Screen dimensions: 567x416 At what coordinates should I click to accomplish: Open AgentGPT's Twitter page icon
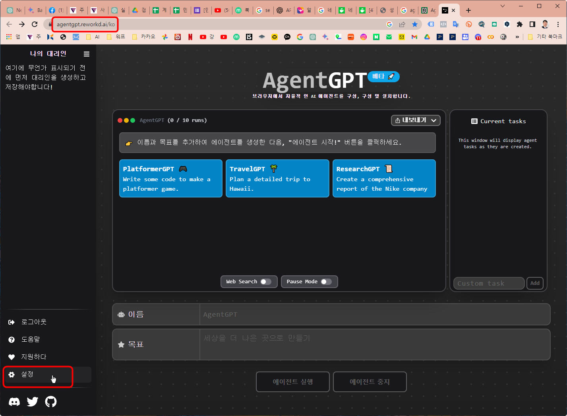[x=32, y=402]
